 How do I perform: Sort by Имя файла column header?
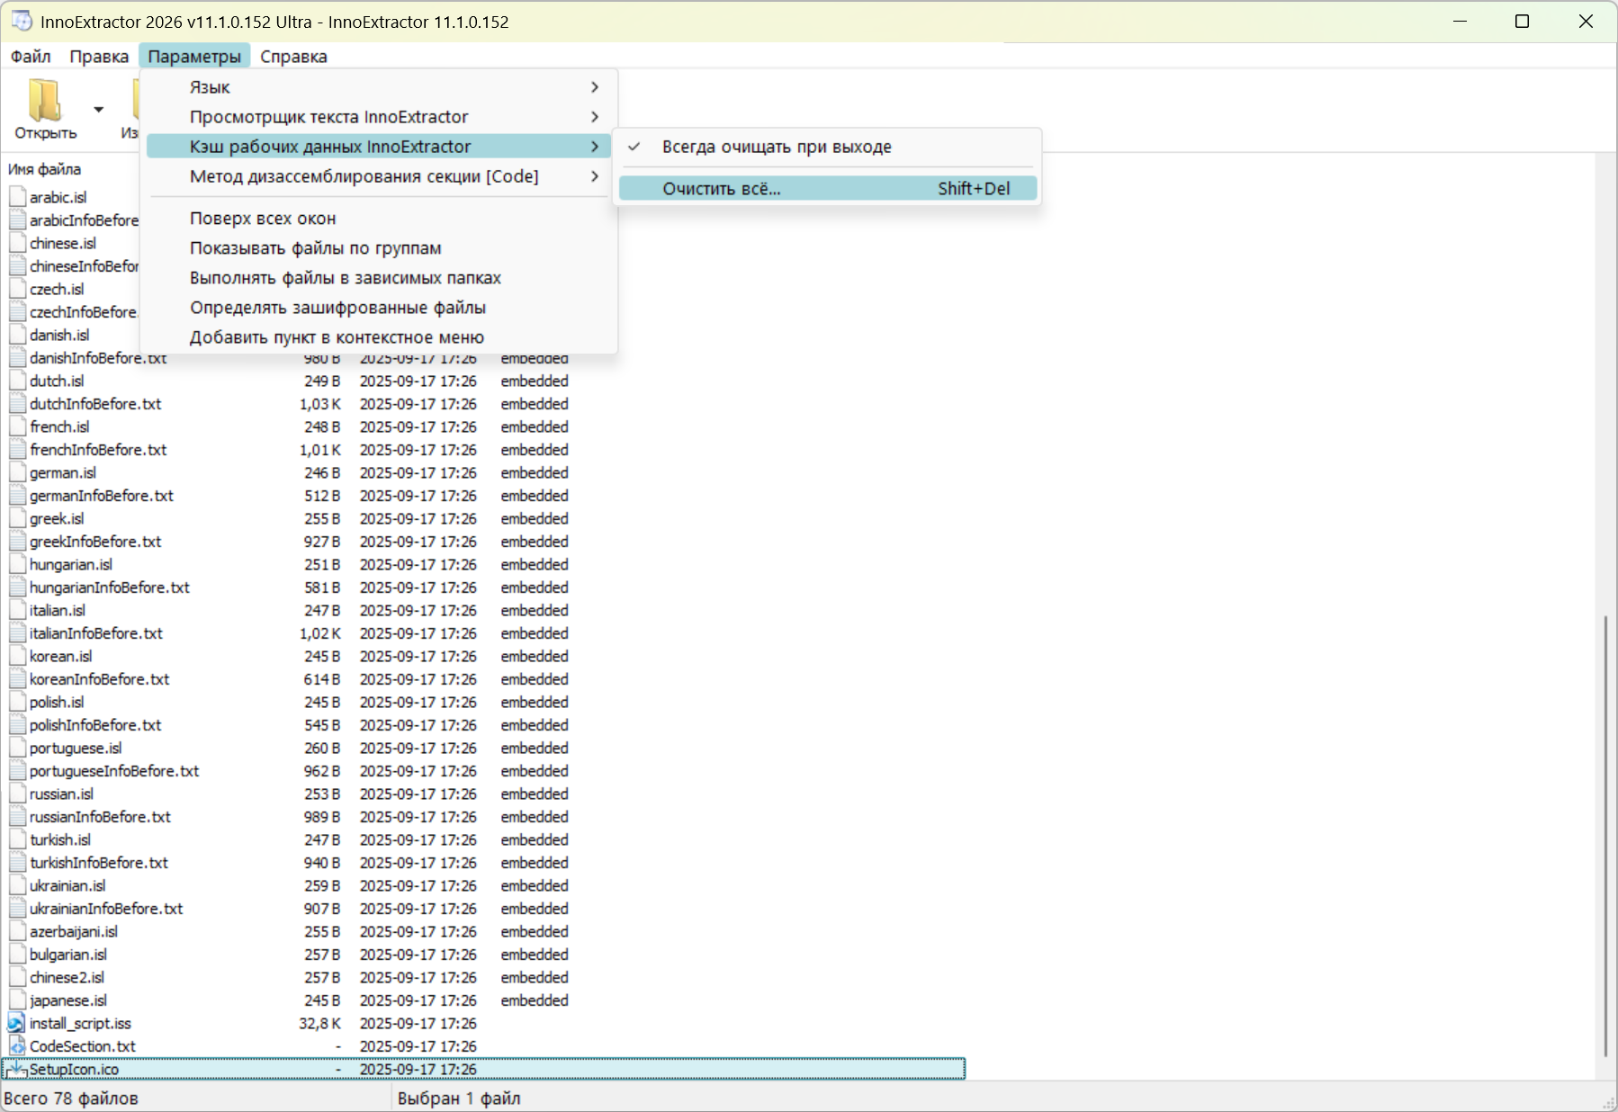(45, 169)
